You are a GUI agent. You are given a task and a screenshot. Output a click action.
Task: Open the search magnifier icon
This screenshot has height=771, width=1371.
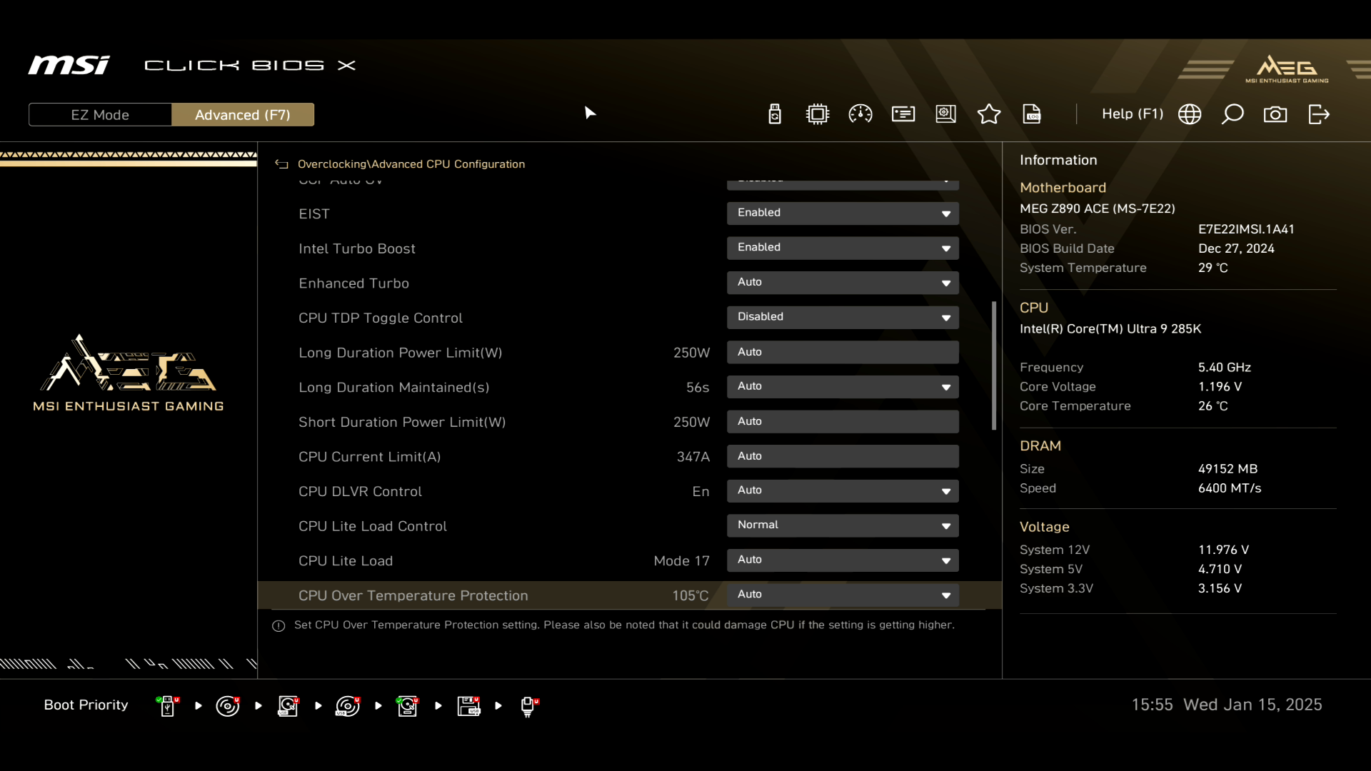tap(1232, 114)
